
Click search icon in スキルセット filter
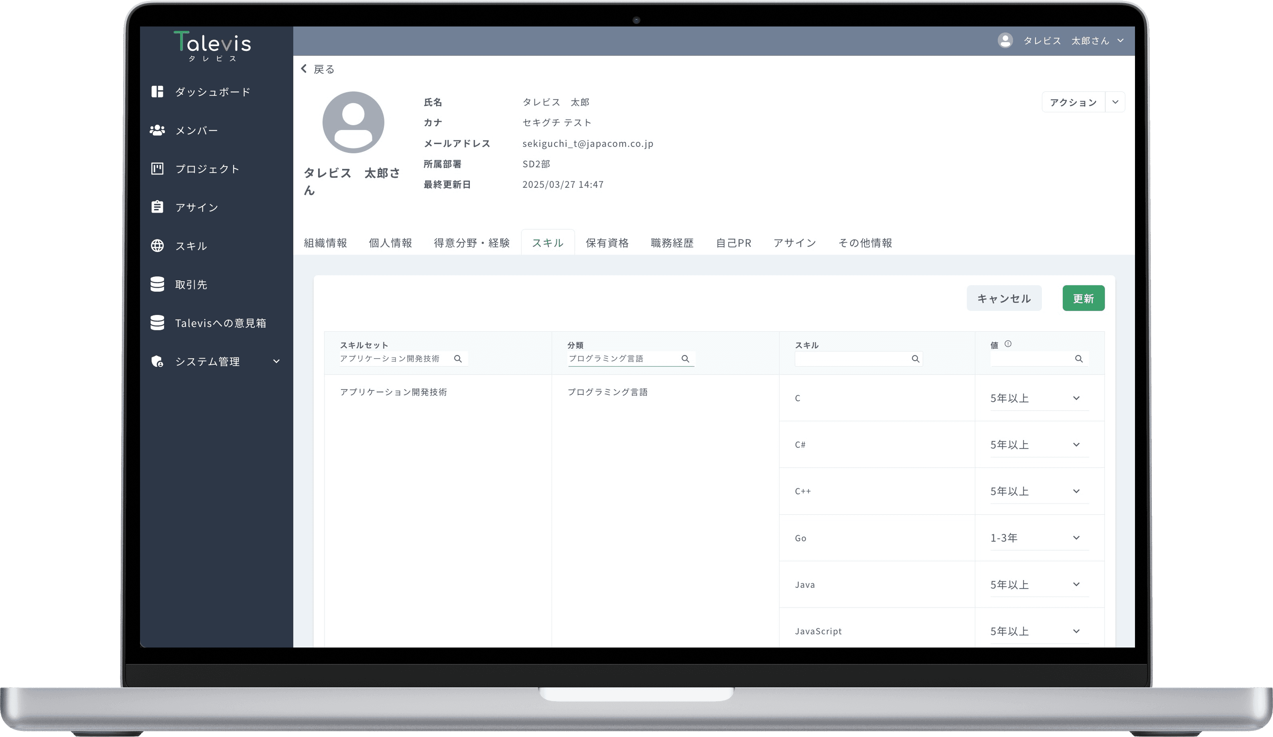pyautogui.click(x=458, y=359)
